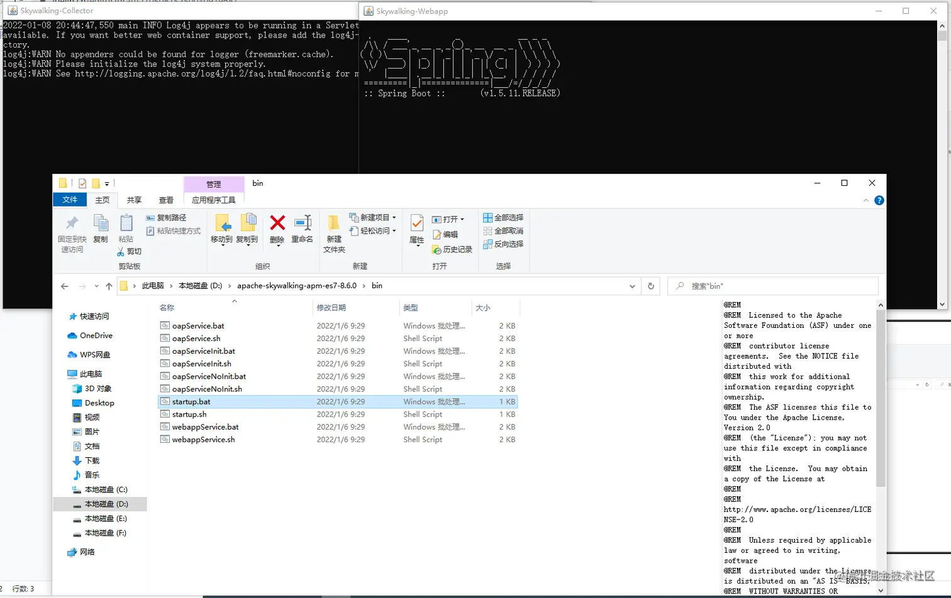Click the Explorer Back arrow

[x=64, y=286]
